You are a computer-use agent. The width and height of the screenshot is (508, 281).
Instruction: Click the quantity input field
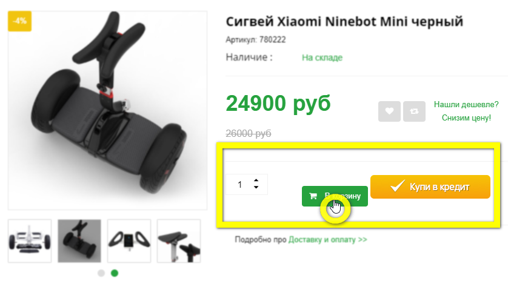coord(247,185)
